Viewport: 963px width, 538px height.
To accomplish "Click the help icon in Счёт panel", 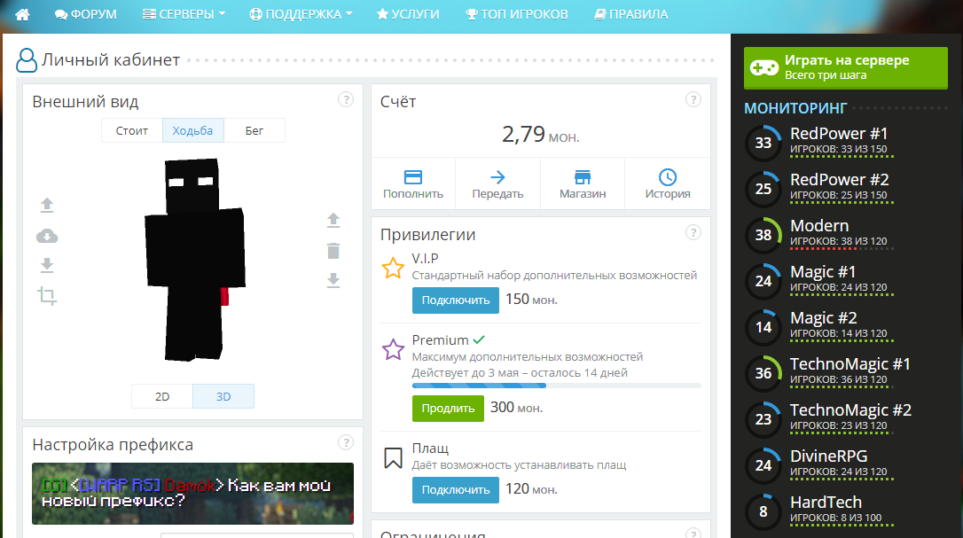I will [693, 99].
